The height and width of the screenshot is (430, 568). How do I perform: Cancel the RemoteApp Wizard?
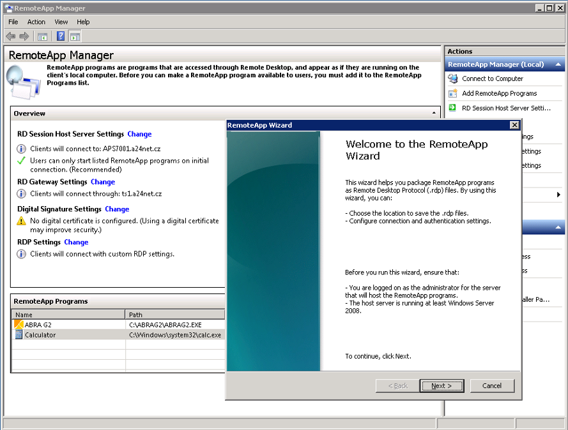click(x=492, y=386)
